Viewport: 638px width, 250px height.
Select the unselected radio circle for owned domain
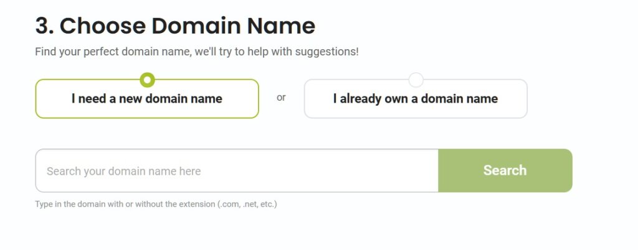point(416,80)
